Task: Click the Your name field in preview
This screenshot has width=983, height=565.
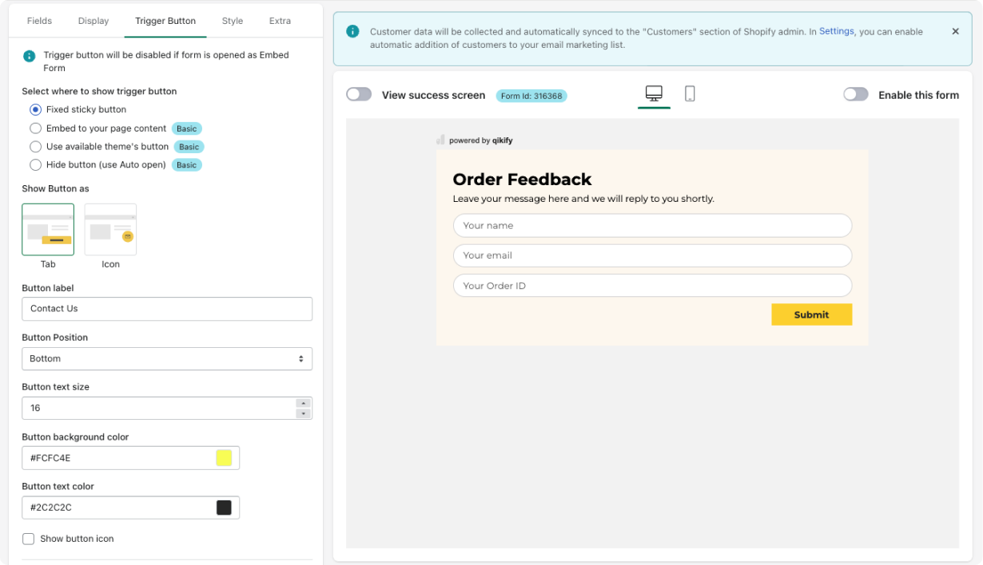Action: tap(652, 226)
